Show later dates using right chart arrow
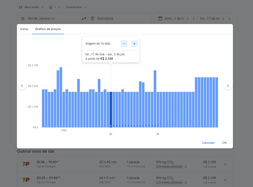Screen dimensions: 253x187 pyautogui.click(x=228, y=86)
